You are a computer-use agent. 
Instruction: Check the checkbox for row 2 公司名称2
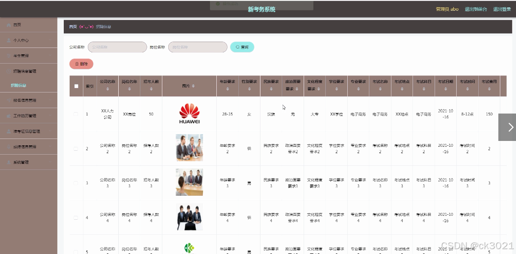click(76, 149)
